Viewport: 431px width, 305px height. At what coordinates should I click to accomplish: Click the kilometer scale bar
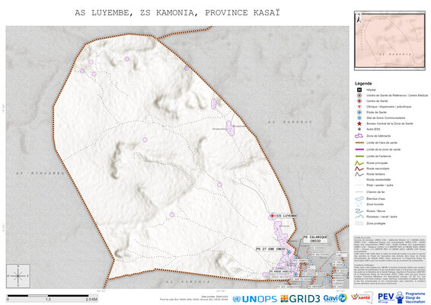point(52,297)
